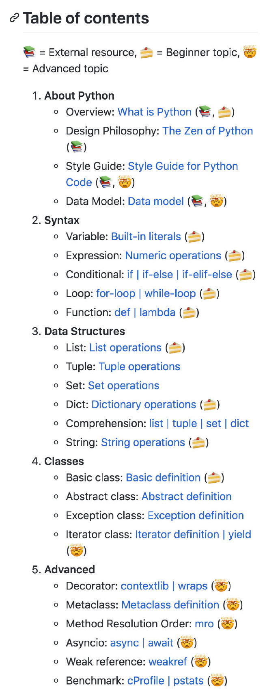
Task: Select the contextlib decorator link
Action: point(144,586)
